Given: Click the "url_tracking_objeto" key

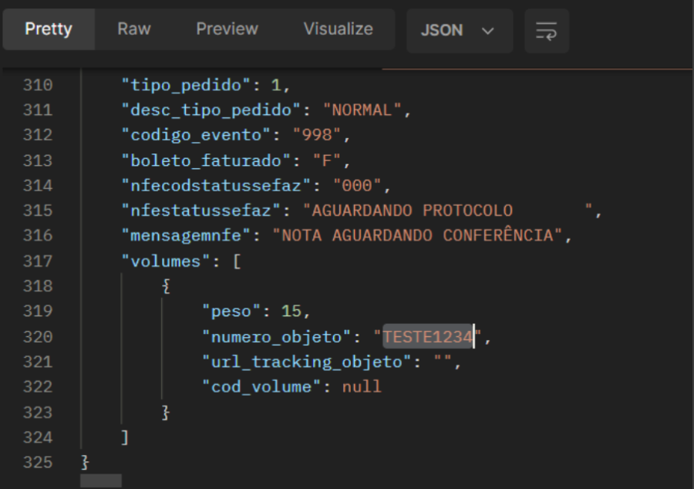Looking at the screenshot, I should pyautogui.click(x=308, y=362).
